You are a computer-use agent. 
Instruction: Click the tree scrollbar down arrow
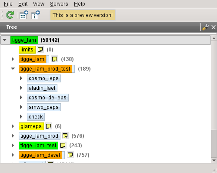point(214,160)
